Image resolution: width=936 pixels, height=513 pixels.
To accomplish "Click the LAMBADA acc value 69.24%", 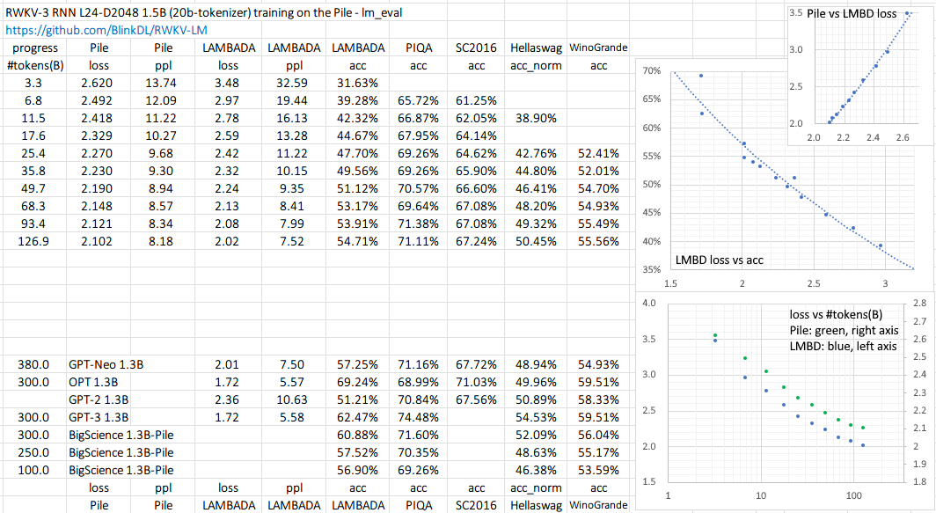I will [x=356, y=383].
